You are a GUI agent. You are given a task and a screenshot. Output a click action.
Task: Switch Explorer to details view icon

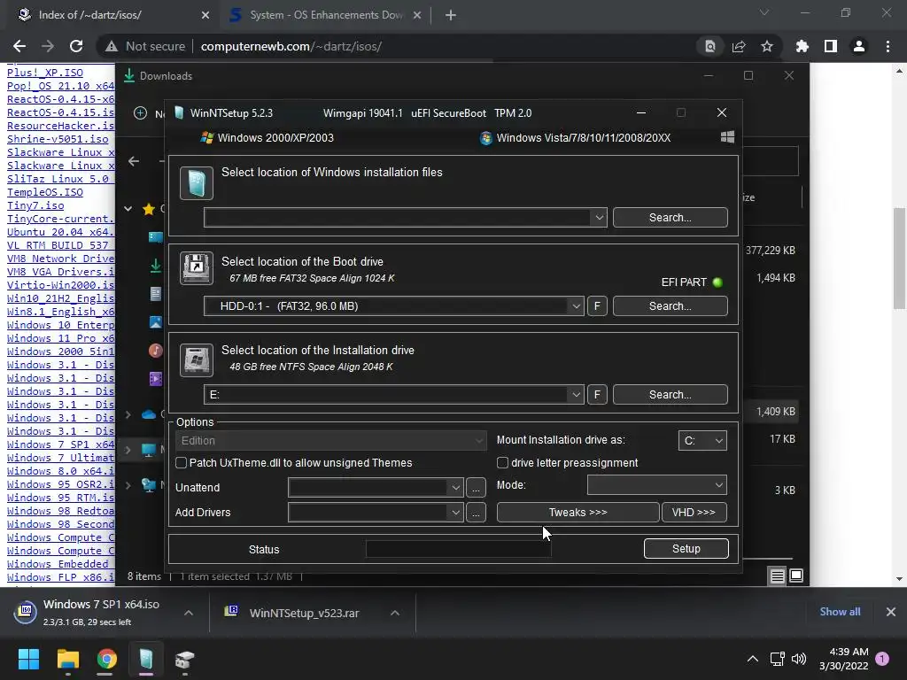(777, 576)
